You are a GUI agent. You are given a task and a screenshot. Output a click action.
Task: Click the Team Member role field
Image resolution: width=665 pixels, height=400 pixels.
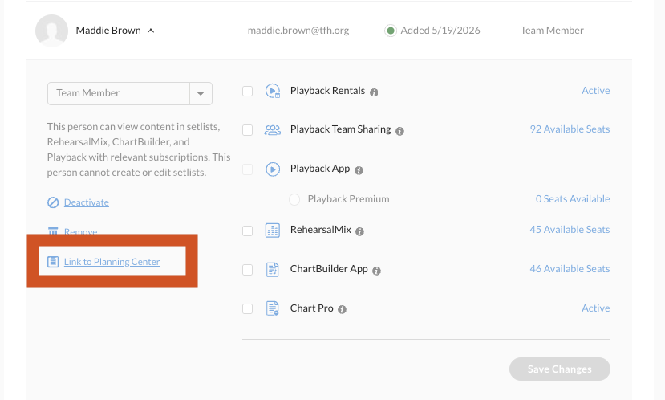[x=119, y=93]
